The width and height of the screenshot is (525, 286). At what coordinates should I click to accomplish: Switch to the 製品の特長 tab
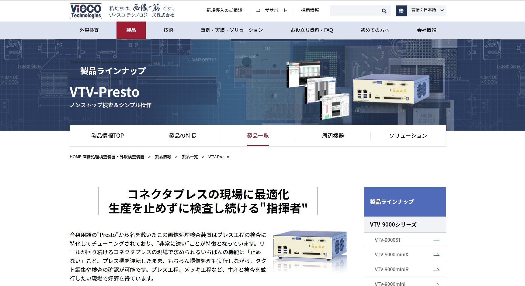point(183,136)
